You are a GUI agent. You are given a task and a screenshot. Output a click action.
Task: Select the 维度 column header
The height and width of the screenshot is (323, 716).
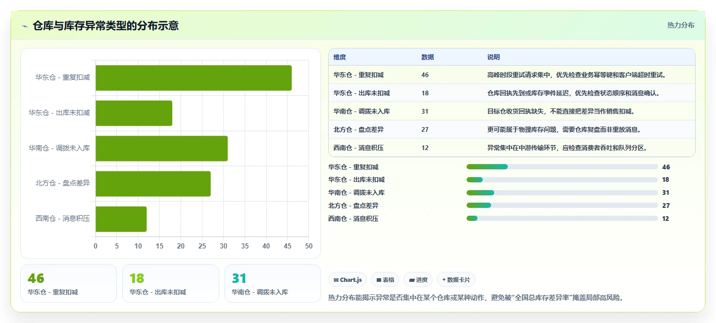point(340,57)
